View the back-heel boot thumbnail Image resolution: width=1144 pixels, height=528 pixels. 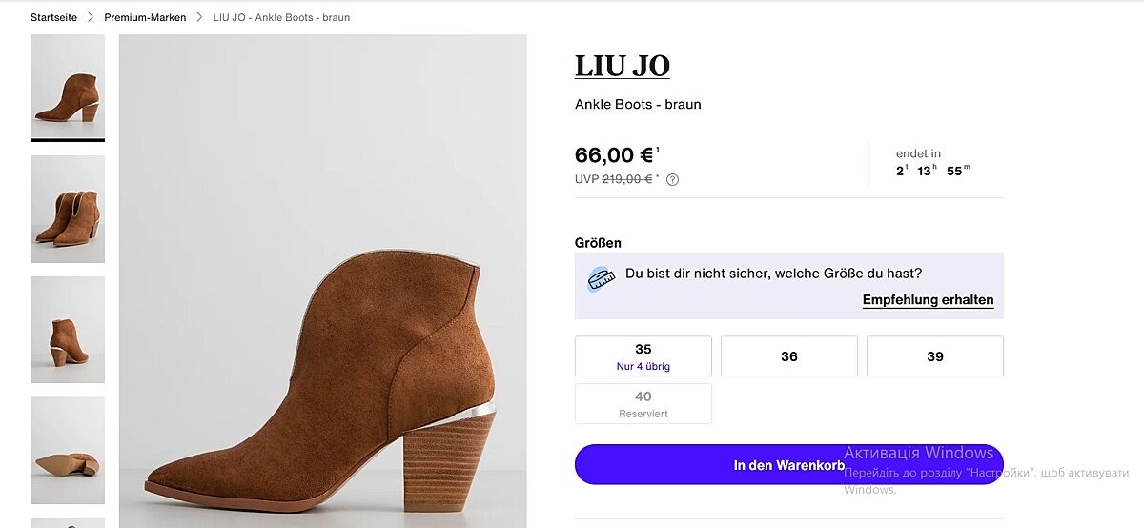pyautogui.click(x=68, y=330)
